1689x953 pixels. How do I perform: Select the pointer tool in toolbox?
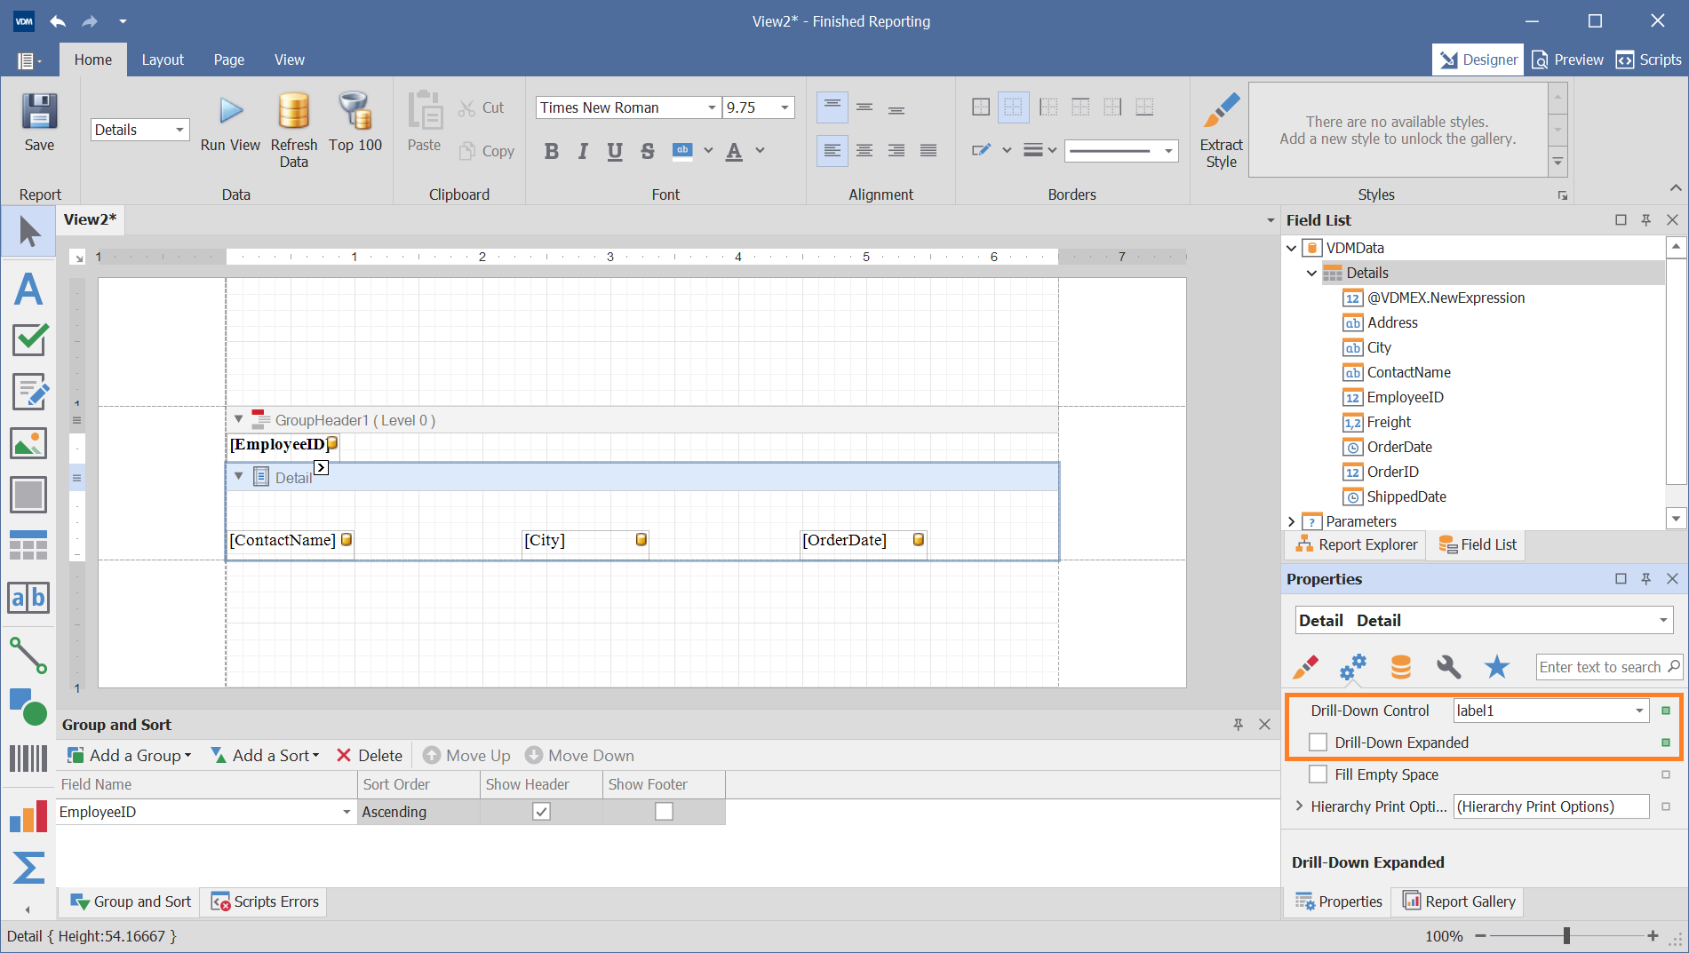[29, 232]
